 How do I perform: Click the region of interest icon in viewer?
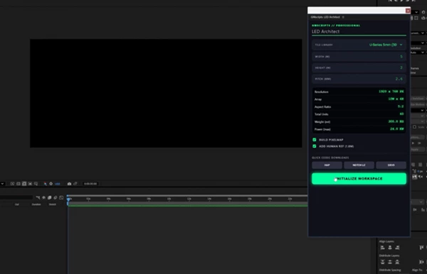tap(36, 184)
